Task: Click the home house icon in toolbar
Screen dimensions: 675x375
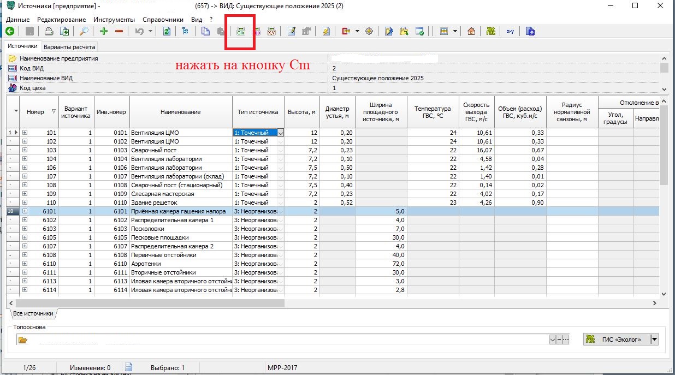Action: click(x=471, y=32)
